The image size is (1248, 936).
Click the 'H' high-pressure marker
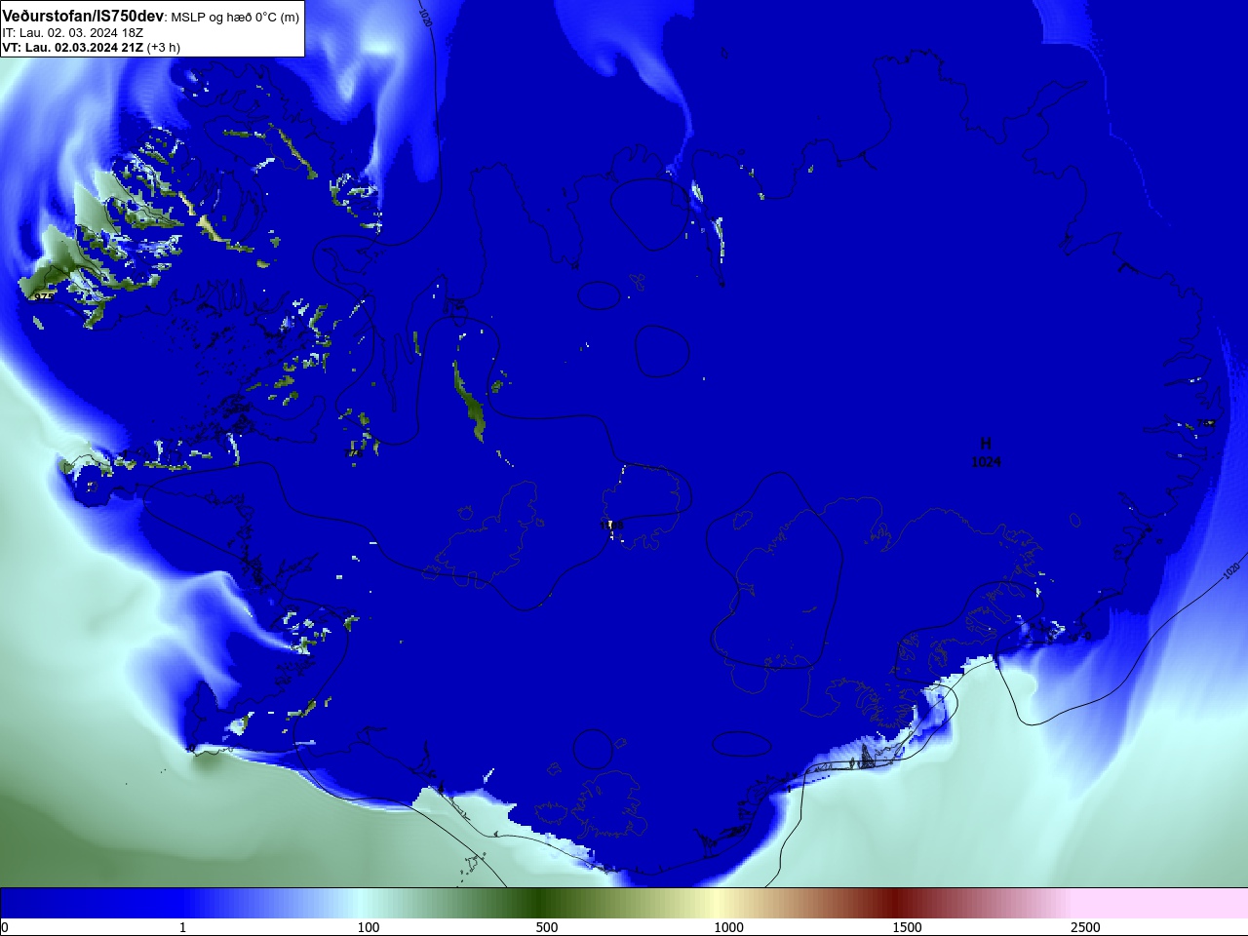986,445
